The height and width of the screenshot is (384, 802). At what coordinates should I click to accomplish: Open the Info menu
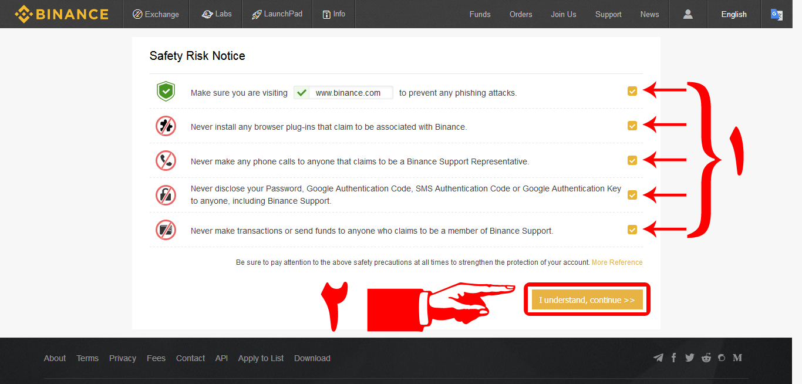point(333,14)
